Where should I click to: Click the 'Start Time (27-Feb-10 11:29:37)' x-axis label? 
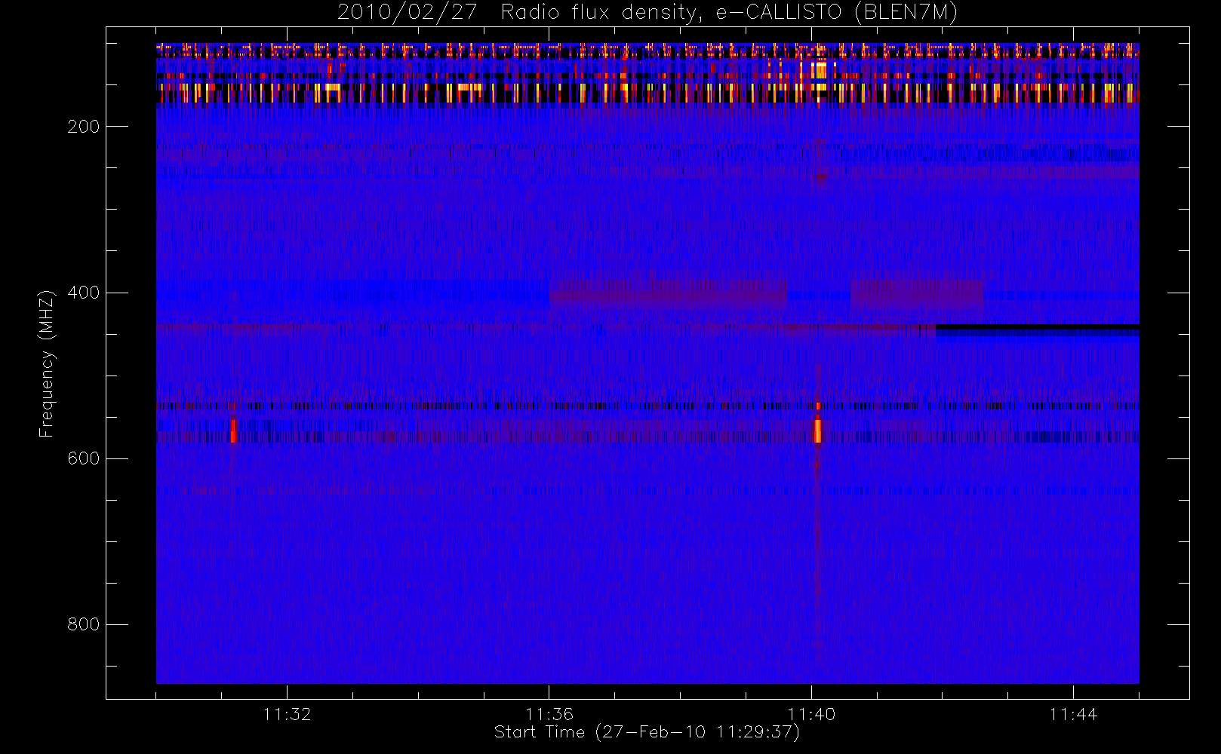647,732
